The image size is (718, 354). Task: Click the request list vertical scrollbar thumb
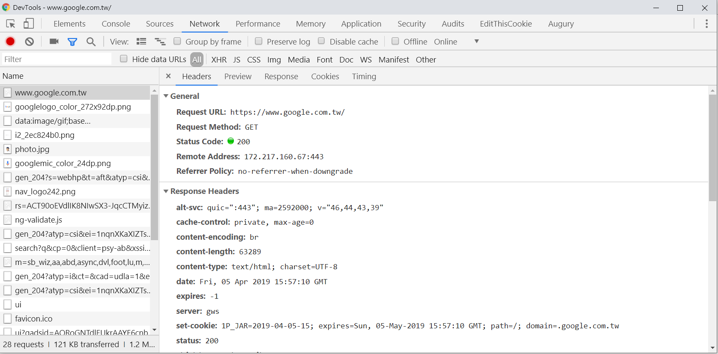pyautogui.click(x=154, y=167)
